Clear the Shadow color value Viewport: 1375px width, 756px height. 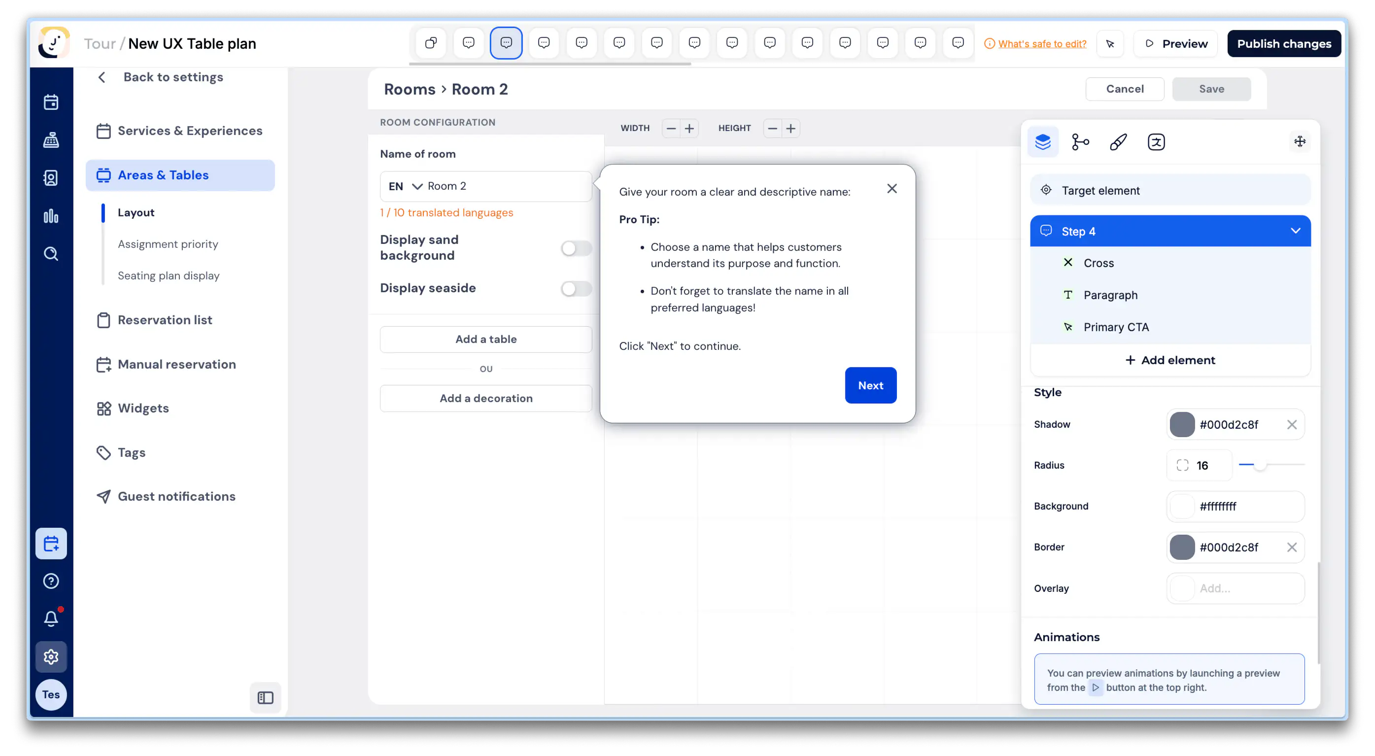(1292, 424)
